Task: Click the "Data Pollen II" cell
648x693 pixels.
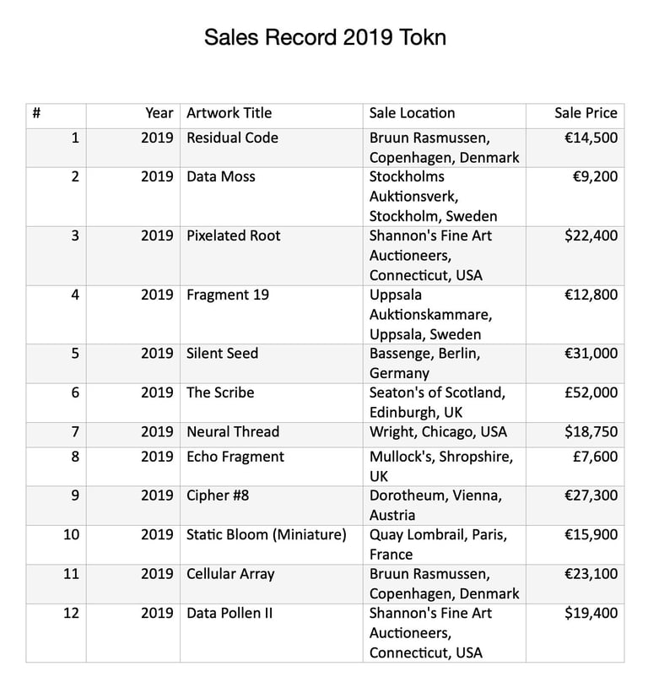Action: pos(229,613)
